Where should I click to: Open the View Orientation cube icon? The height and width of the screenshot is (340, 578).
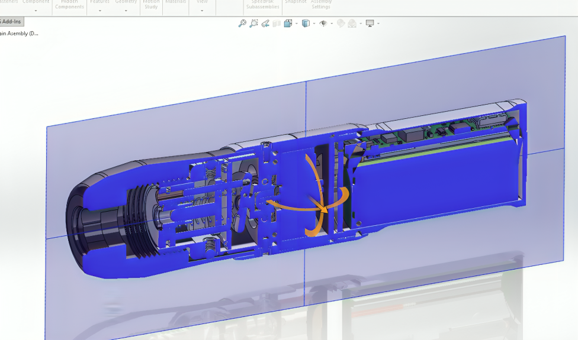coord(288,24)
